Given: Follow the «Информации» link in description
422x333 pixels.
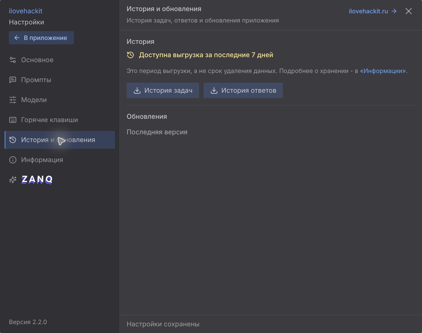Looking at the screenshot, I should (x=383, y=71).
